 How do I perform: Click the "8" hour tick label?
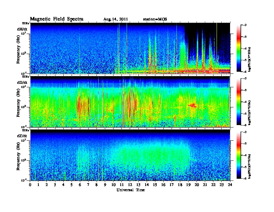(97, 185)
